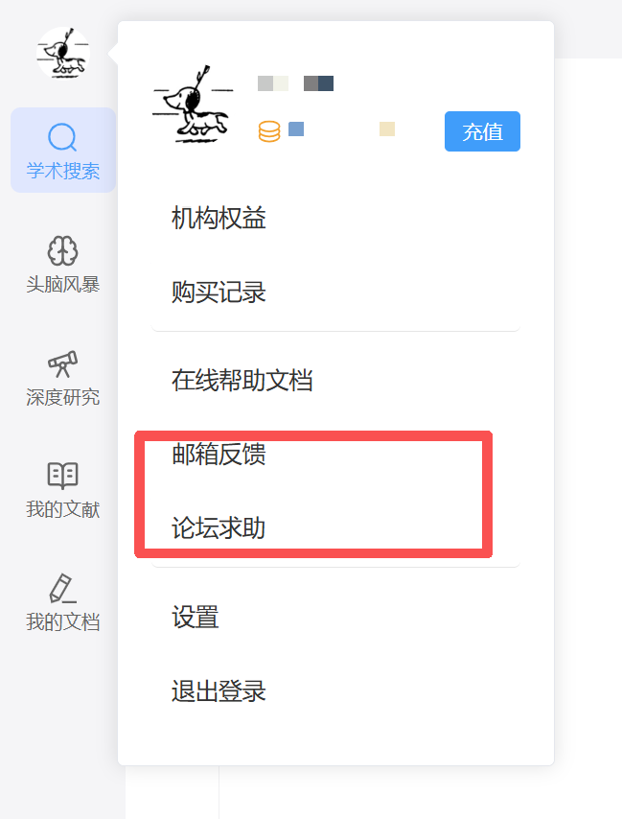Image resolution: width=622 pixels, height=819 pixels.
Task: Select the 学术搜索 magnifier icon
Action: tap(62, 137)
